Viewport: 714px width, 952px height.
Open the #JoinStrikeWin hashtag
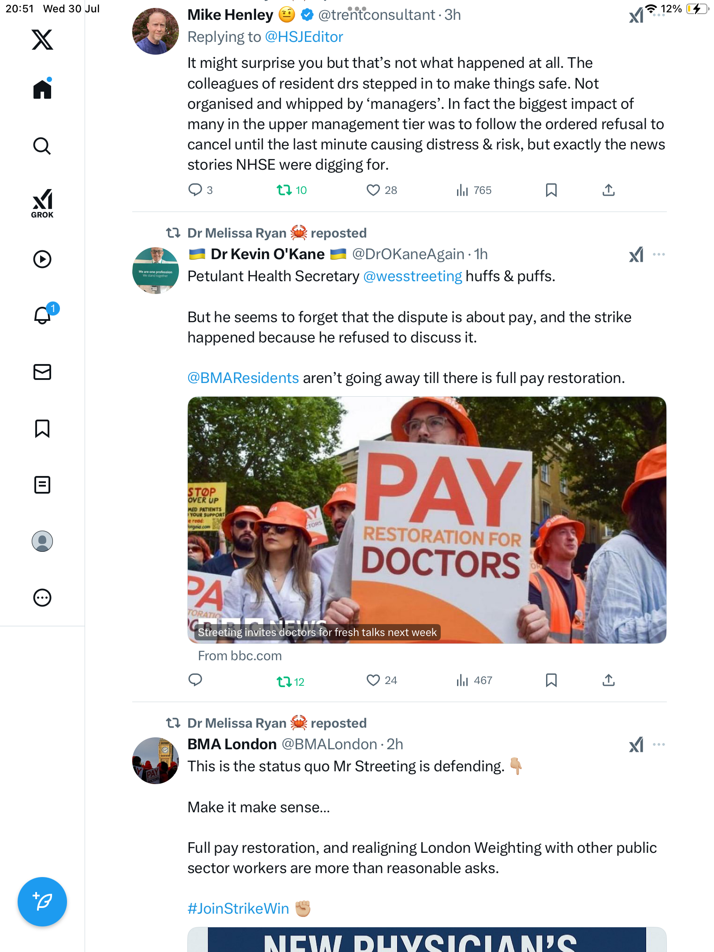pyautogui.click(x=238, y=908)
